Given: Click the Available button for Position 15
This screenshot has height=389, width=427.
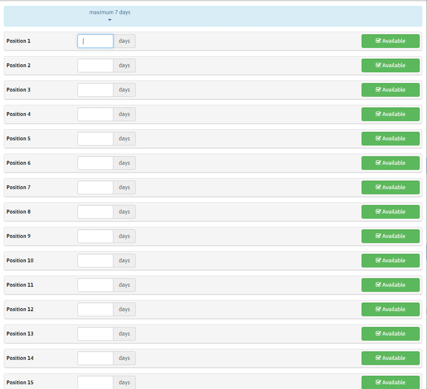Looking at the screenshot, I should [390, 382].
